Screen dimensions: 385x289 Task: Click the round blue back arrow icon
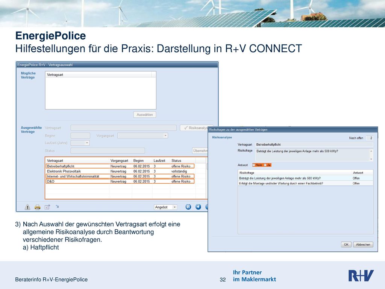click(x=198, y=207)
